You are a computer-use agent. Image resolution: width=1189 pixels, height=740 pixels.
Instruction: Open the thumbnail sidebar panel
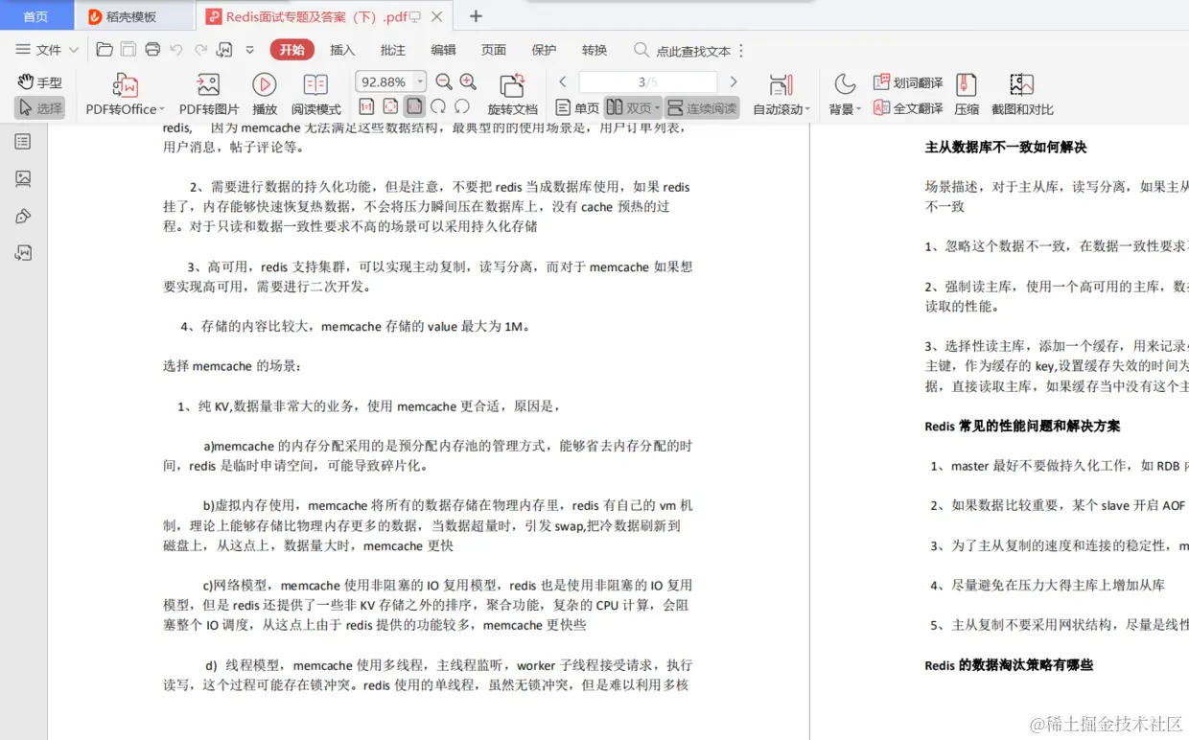pos(23,178)
